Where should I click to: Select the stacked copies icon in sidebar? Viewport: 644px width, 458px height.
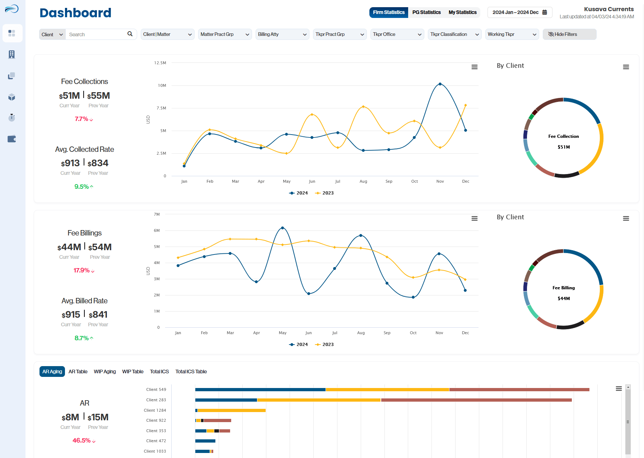(12, 76)
